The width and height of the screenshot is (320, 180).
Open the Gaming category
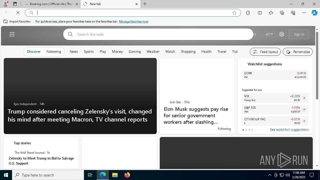point(135,51)
